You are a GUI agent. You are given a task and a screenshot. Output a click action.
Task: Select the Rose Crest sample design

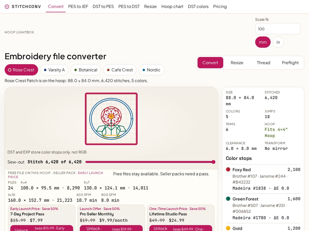[21, 70]
